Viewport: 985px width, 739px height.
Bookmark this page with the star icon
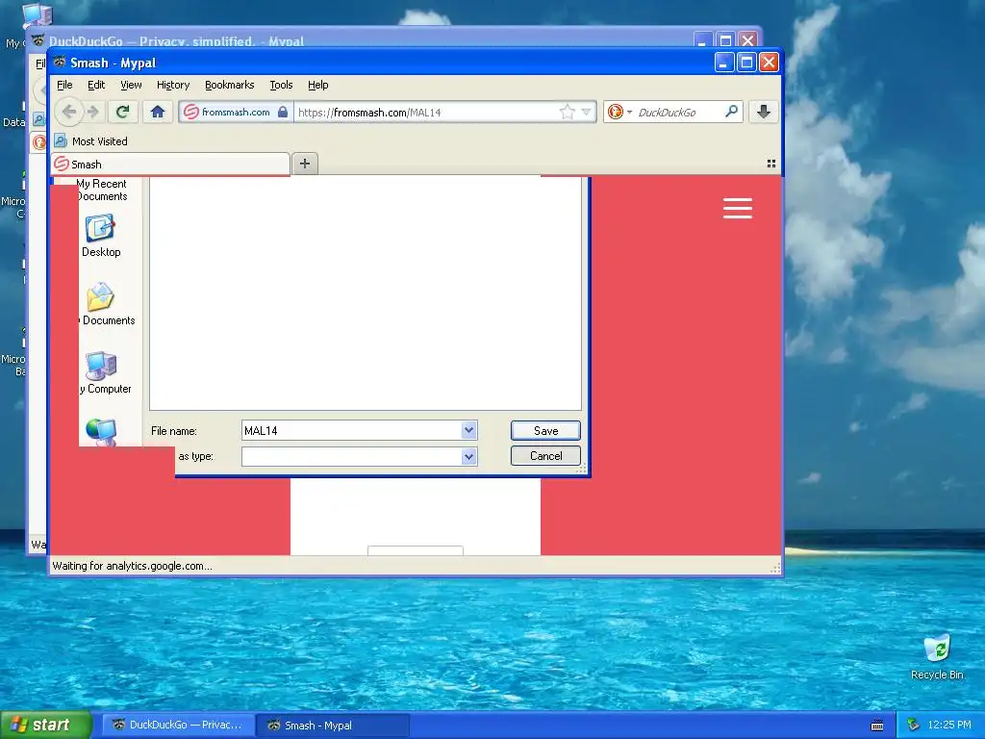[x=567, y=112]
